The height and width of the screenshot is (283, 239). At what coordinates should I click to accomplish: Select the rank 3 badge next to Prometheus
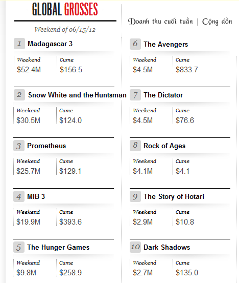pos(19,146)
